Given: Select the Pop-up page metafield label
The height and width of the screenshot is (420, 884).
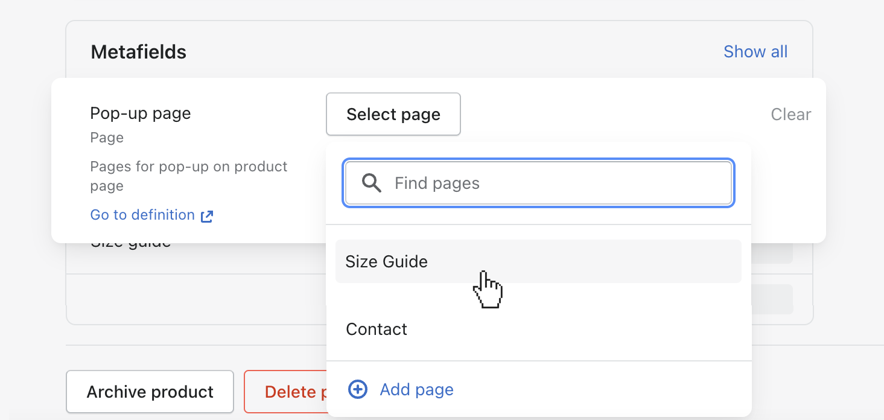Looking at the screenshot, I should click(x=140, y=113).
